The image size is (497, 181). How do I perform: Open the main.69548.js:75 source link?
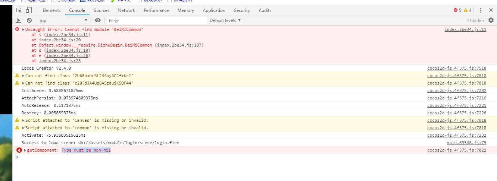point(466,143)
